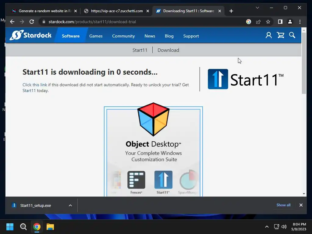This screenshot has width=312, height=234.
Task: Click the page vertical scrollbar thumb
Action: pos(304,63)
